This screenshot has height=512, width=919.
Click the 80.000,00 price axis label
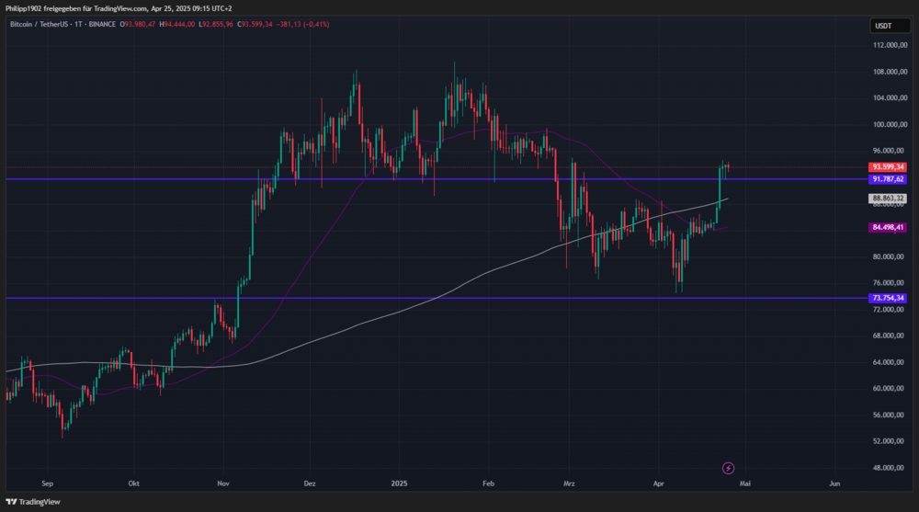890,256
